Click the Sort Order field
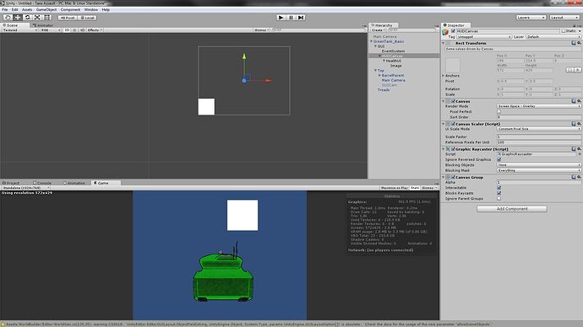The image size is (583, 327). pos(539,117)
